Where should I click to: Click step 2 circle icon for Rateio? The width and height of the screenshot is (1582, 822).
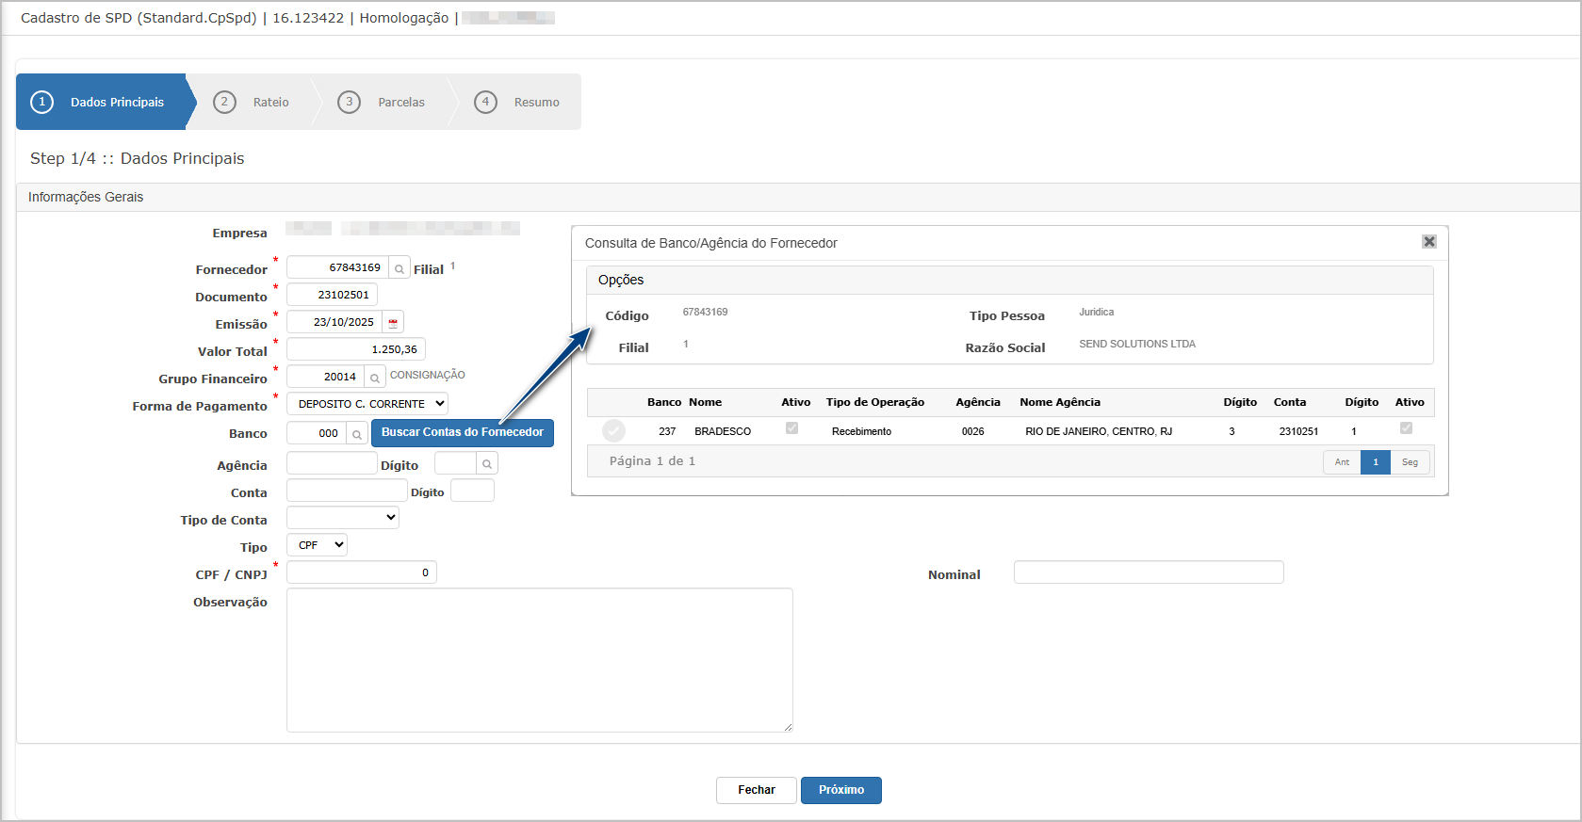224,102
